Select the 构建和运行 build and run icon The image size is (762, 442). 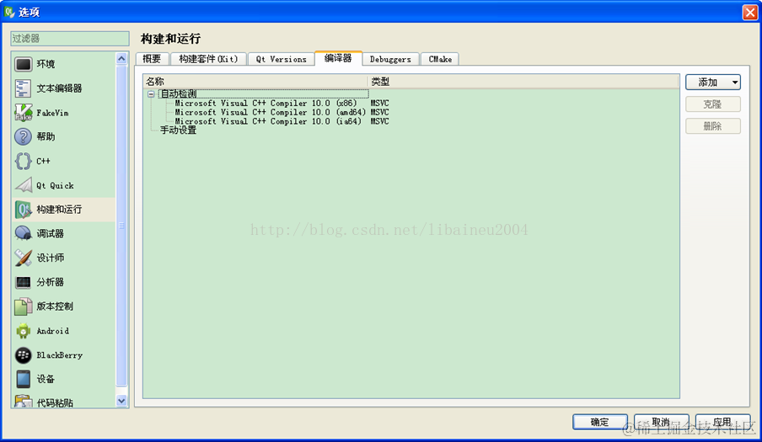click(x=23, y=210)
